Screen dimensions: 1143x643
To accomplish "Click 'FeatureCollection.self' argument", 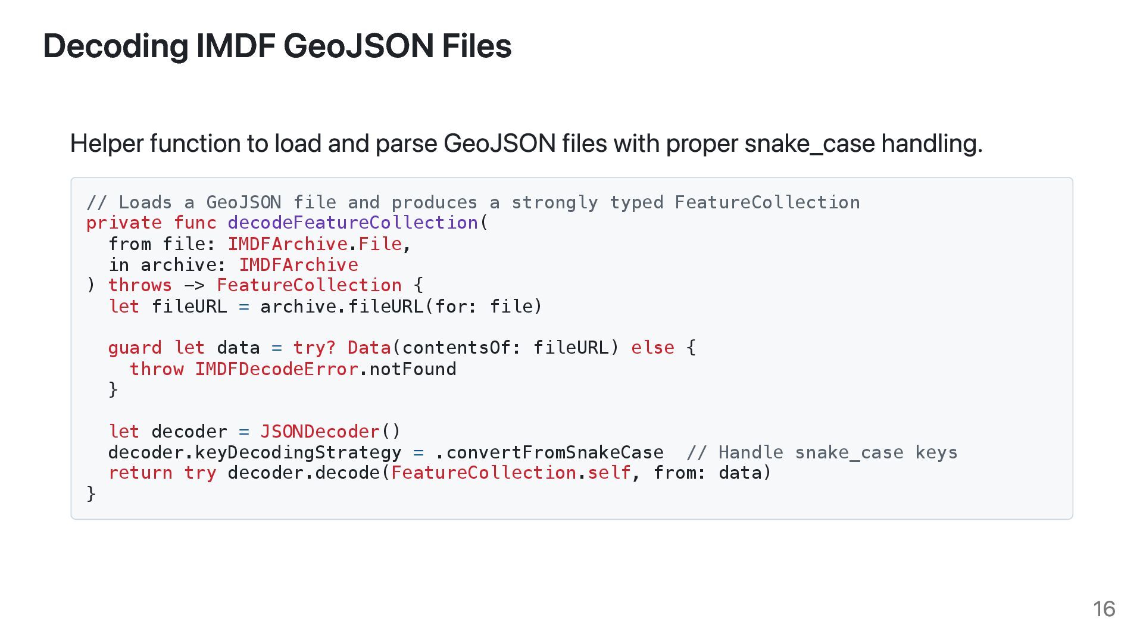I will coord(510,473).
